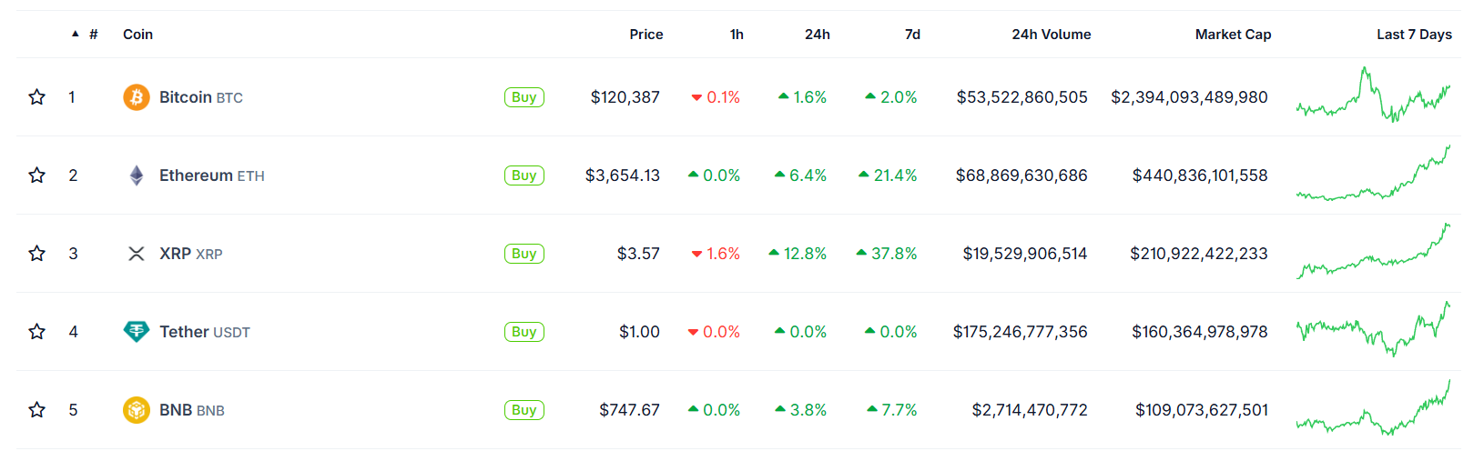This screenshot has width=1484, height=451.
Task: Star Tether as a favorite
Action: 37,332
